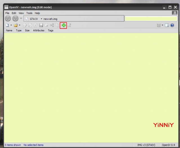This screenshot has height=148, width=180.
Task: Click 'No selected items' status text
Action: coord(33,145)
